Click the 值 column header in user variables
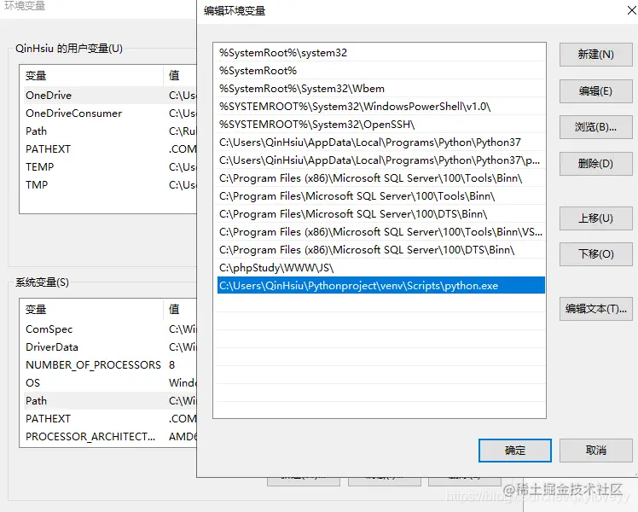The image size is (638, 512). click(180, 75)
